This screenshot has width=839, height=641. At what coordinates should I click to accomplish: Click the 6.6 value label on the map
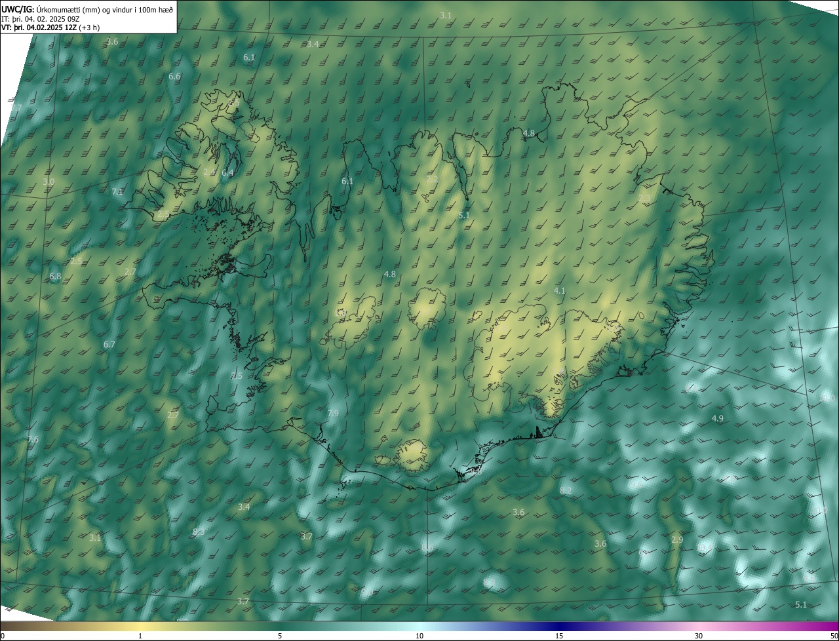point(174,77)
